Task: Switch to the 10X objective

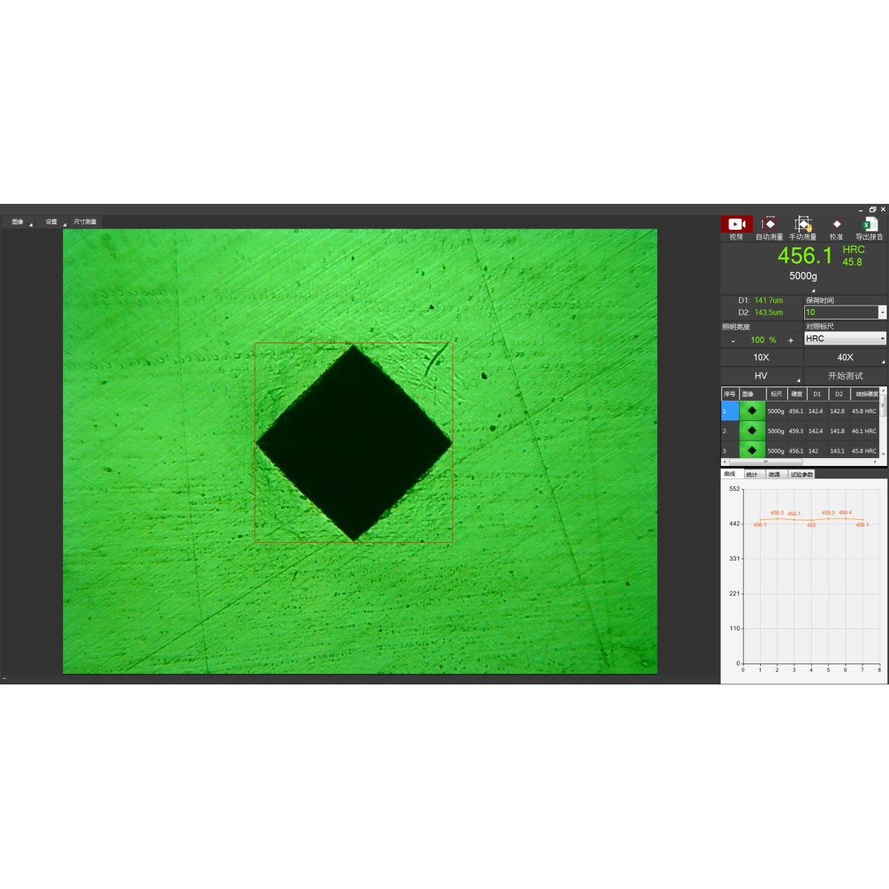Action: pos(761,357)
